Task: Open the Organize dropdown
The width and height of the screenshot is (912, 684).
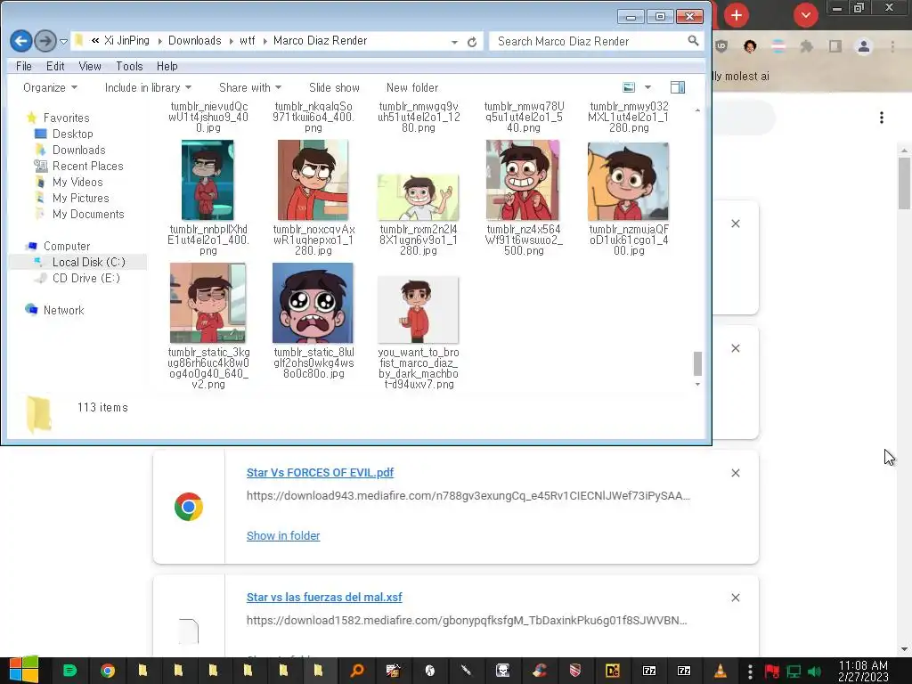Action: click(50, 88)
